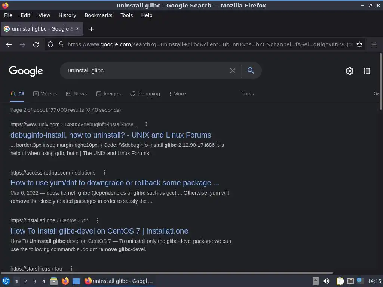383x287 pixels.
Task: Switch to Shopping results
Action: (x=145, y=94)
